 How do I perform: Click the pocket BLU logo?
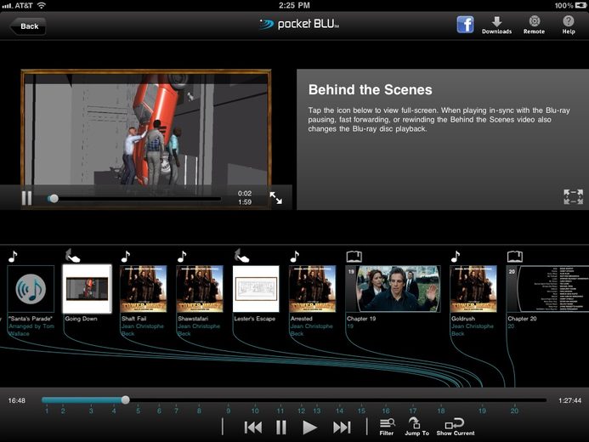pos(299,24)
